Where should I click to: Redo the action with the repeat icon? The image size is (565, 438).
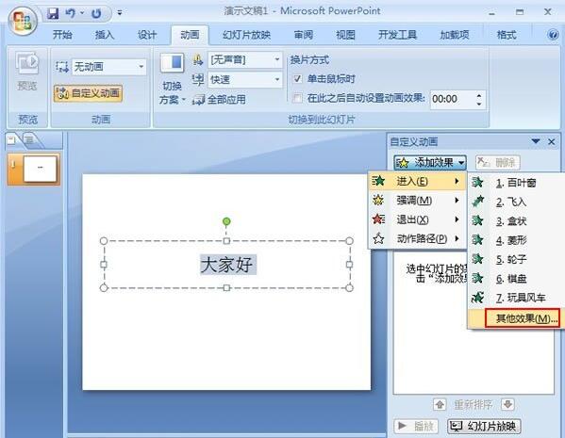pos(96,14)
